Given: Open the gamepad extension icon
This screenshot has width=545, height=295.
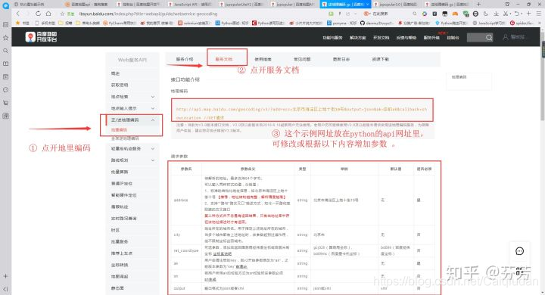Looking at the screenshot, I should pyautogui.click(x=455, y=14).
